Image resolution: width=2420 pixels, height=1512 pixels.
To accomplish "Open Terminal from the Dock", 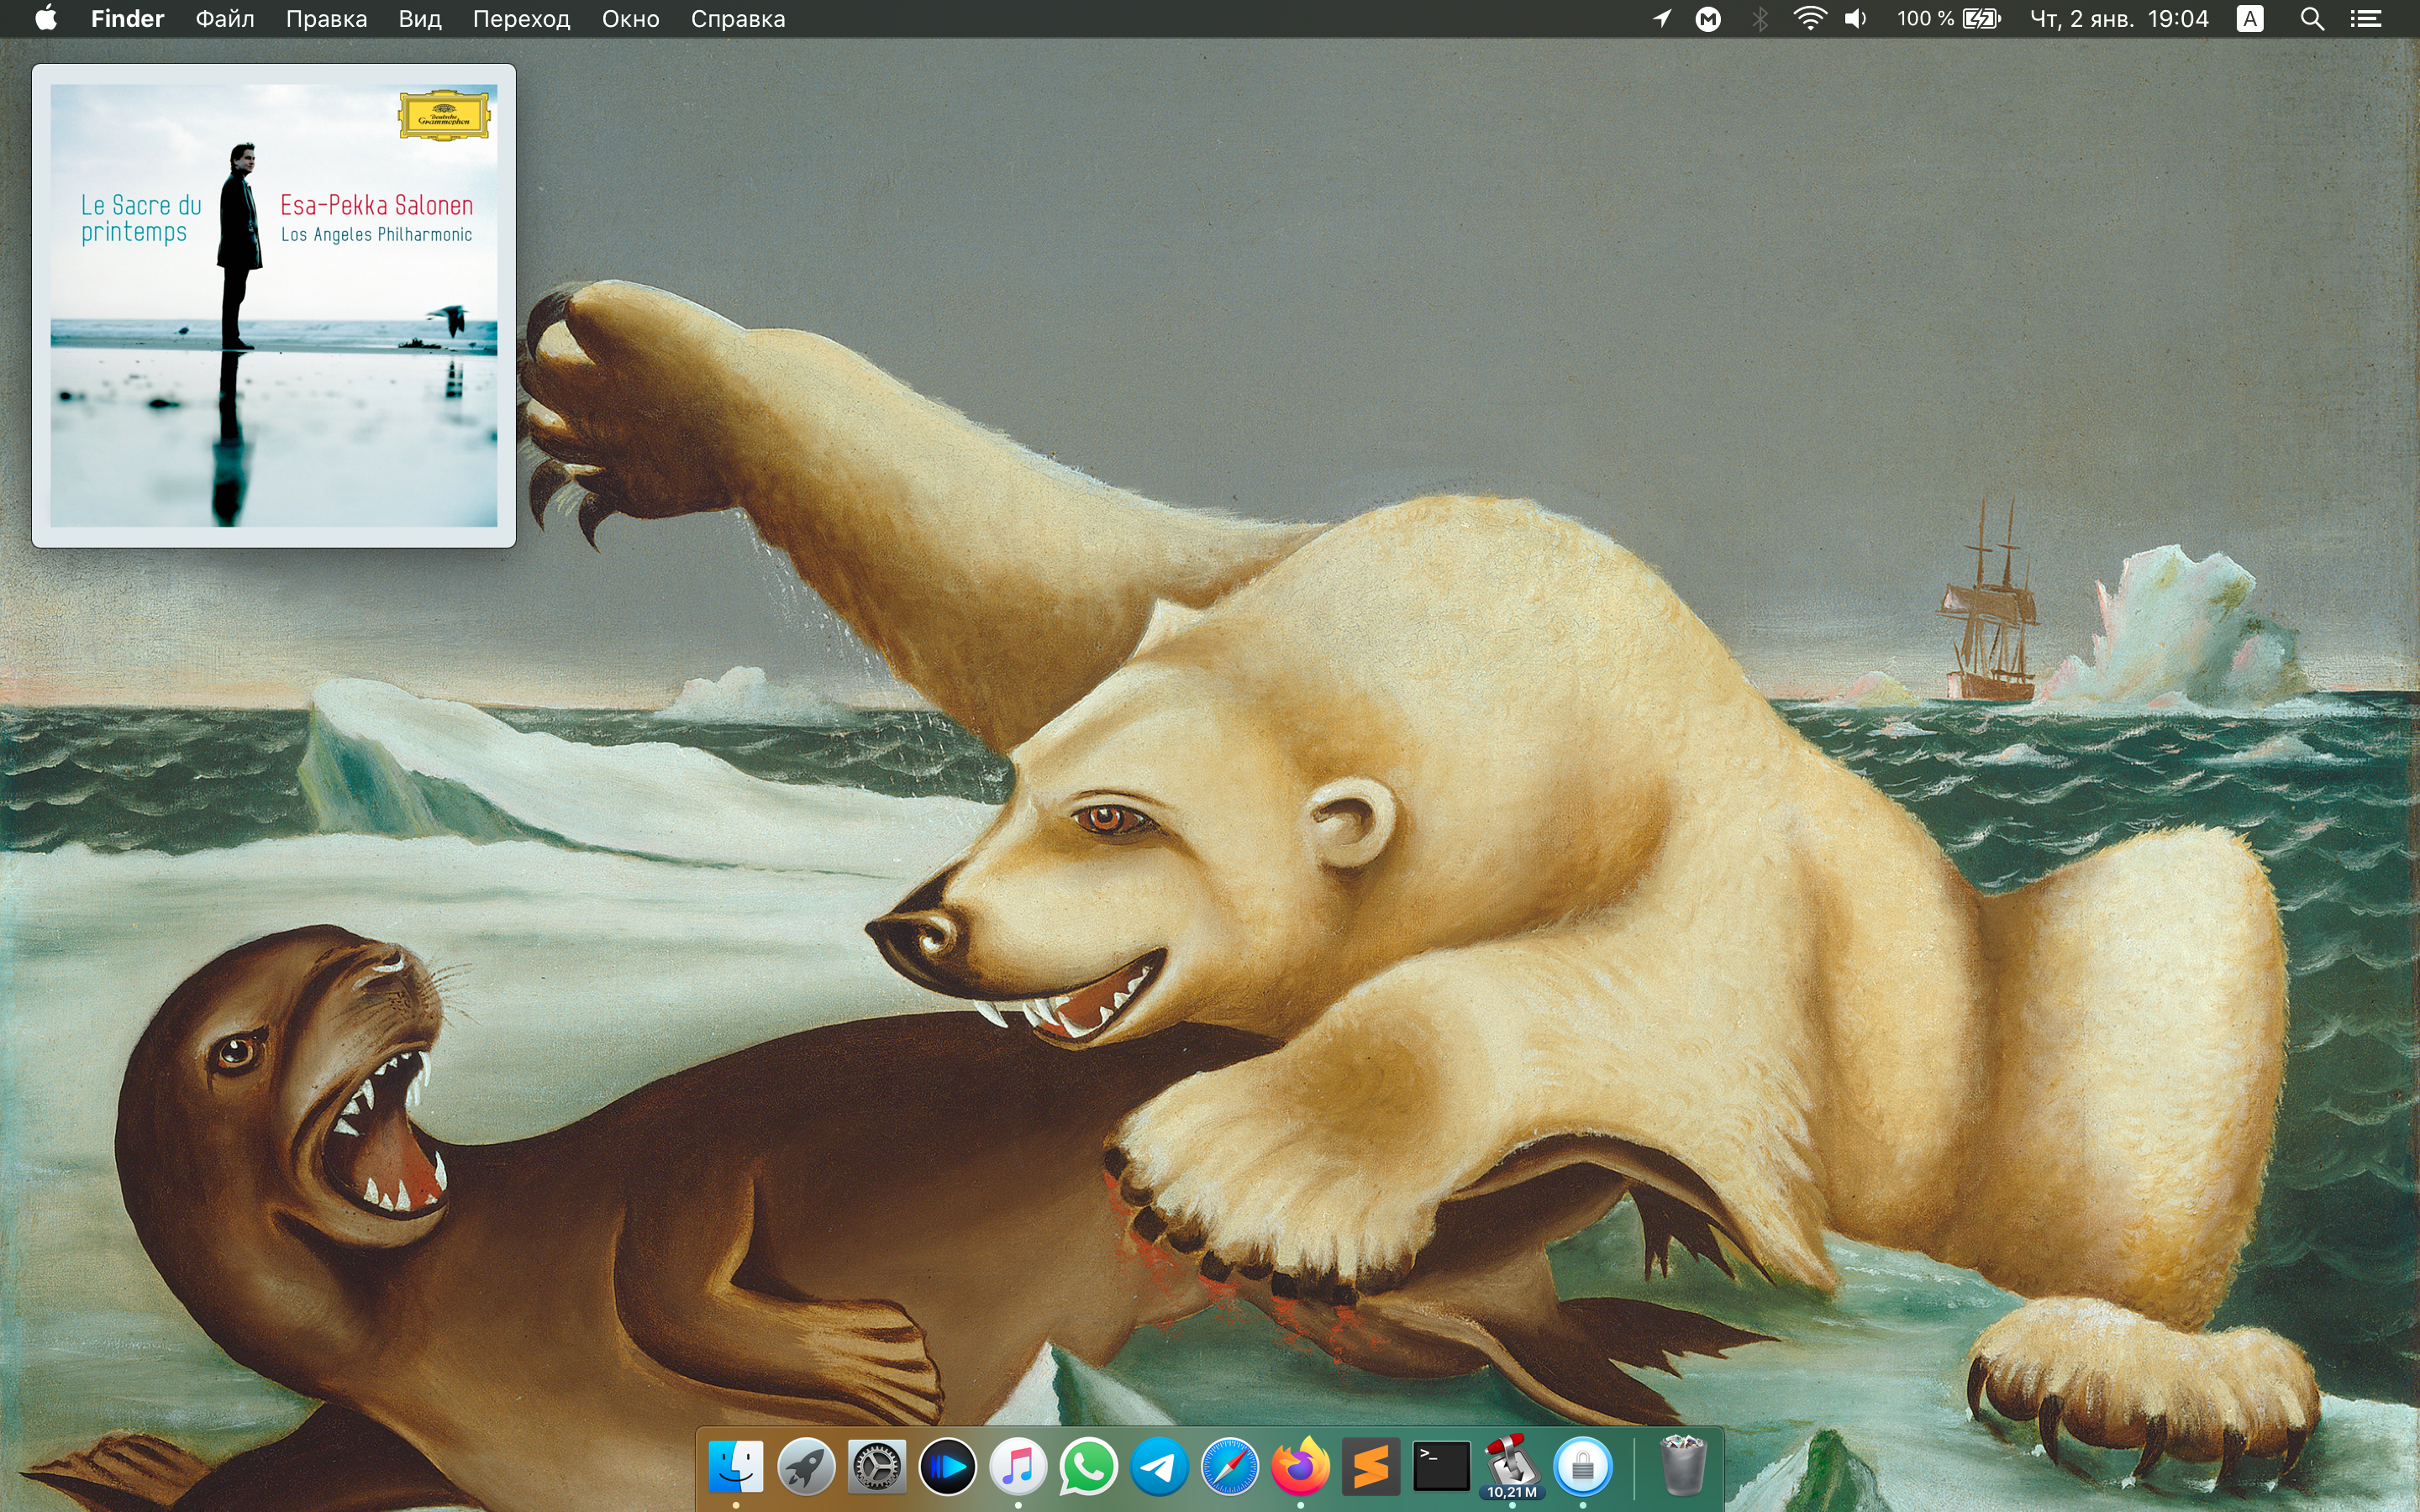I will 1441,1467.
